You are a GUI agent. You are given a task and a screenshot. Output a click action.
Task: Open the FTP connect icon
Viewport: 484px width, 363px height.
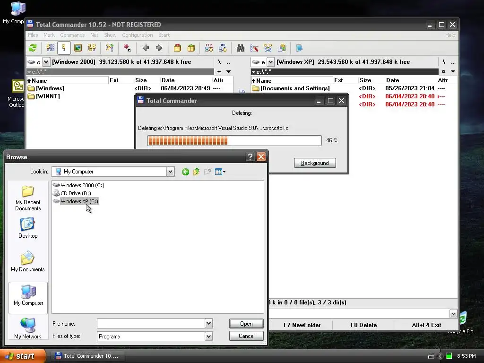pos(208,48)
